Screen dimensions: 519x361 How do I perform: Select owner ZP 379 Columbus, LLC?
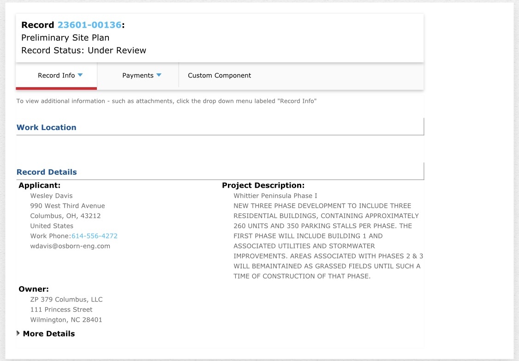[66, 300]
